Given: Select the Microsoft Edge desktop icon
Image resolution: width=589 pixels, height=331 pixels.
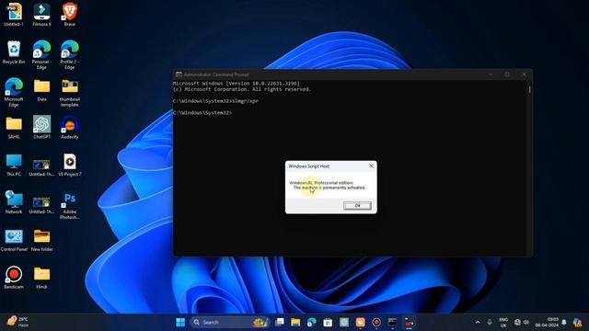Looking at the screenshot, I should pyautogui.click(x=14, y=92).
